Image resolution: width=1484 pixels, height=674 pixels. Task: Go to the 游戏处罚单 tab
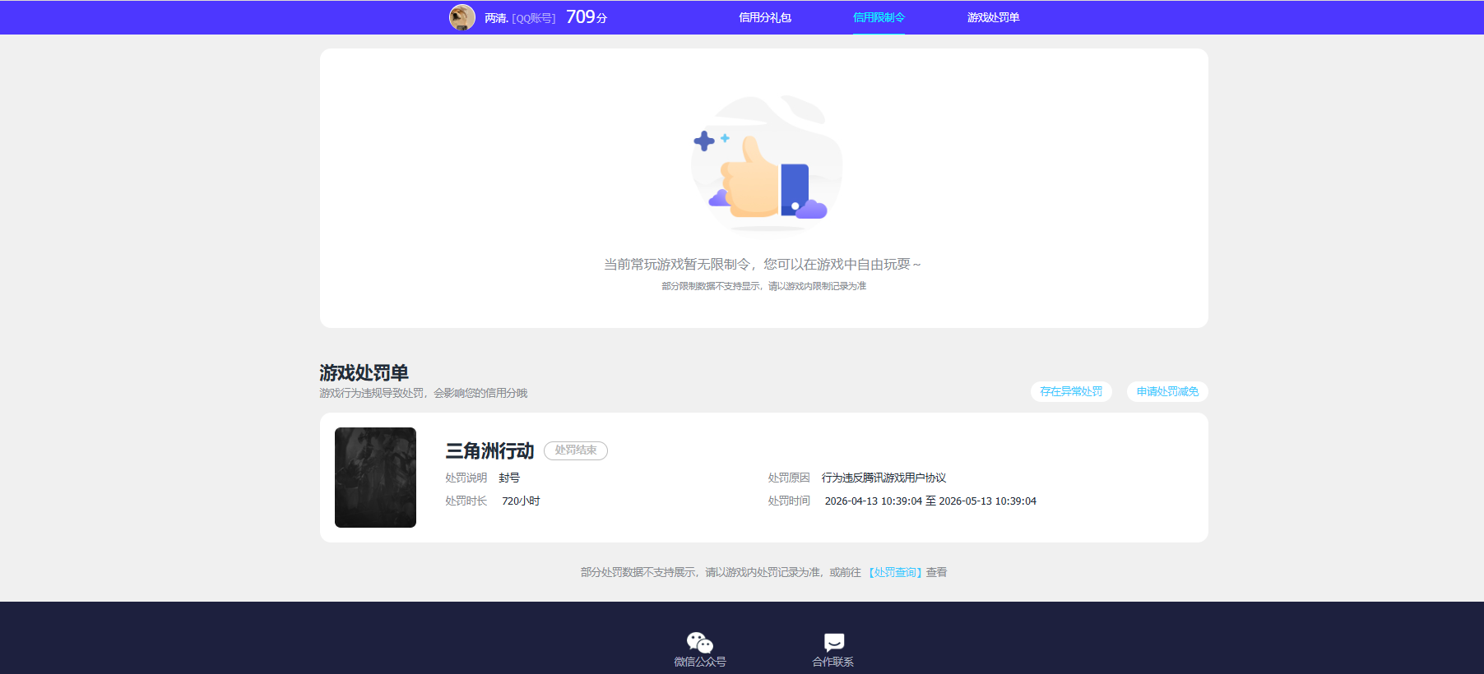point(993,17)
